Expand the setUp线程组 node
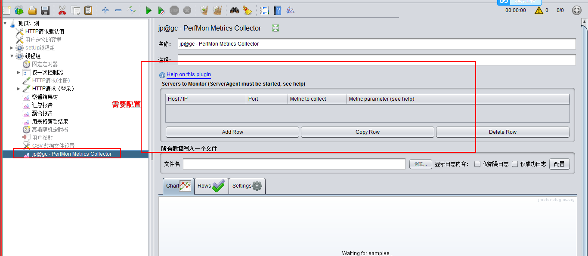588x256 pixels. 12,48
